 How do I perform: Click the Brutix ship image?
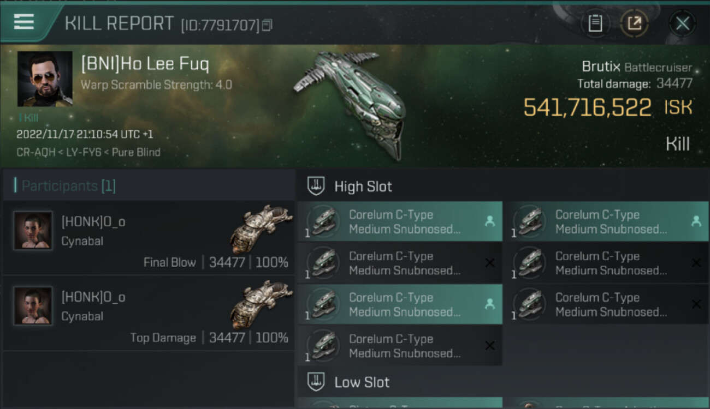coord(355,104)
